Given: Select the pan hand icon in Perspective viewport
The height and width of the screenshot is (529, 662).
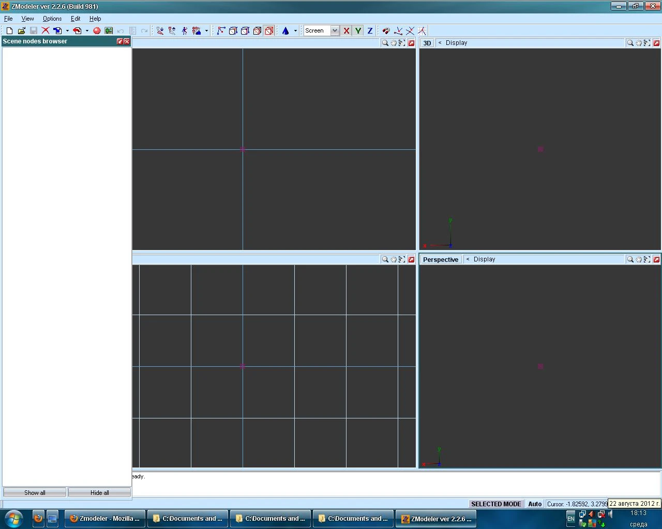Looking at the screenshot, I should (638, 259).
